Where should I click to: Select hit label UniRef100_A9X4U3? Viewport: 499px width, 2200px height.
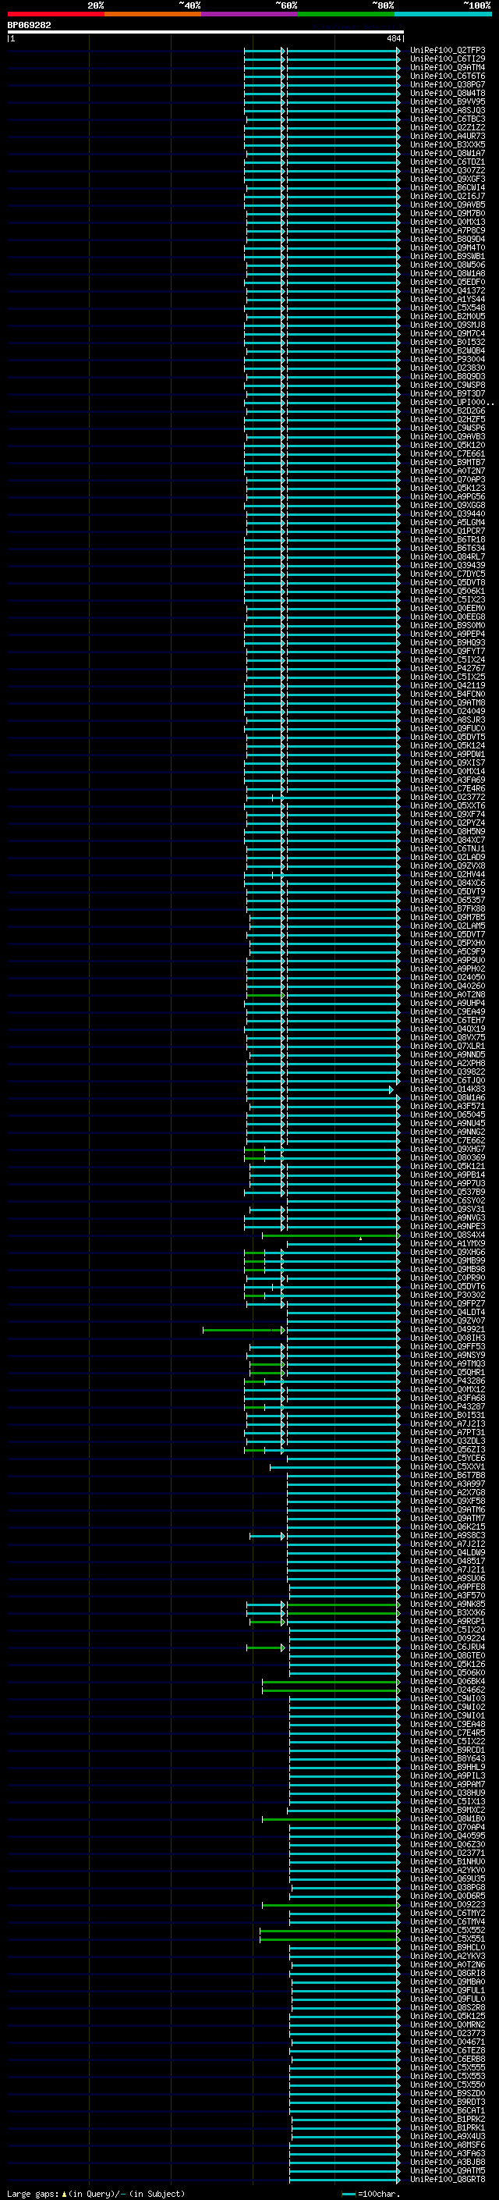448,2136
